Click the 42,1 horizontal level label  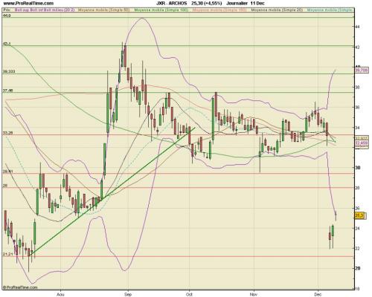(x=7, y=44)
